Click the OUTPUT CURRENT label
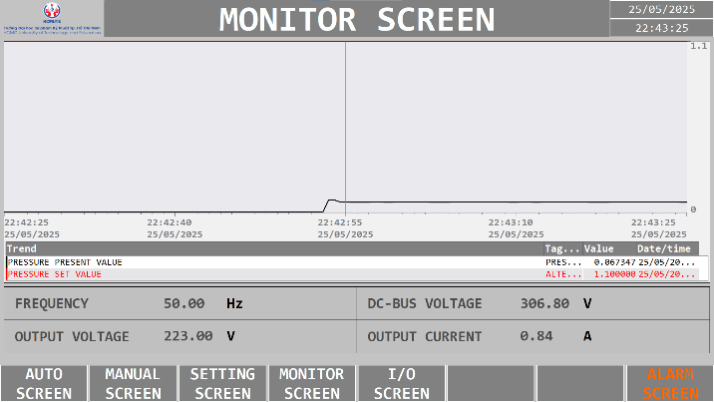714x402 pixels. (425, 336)
